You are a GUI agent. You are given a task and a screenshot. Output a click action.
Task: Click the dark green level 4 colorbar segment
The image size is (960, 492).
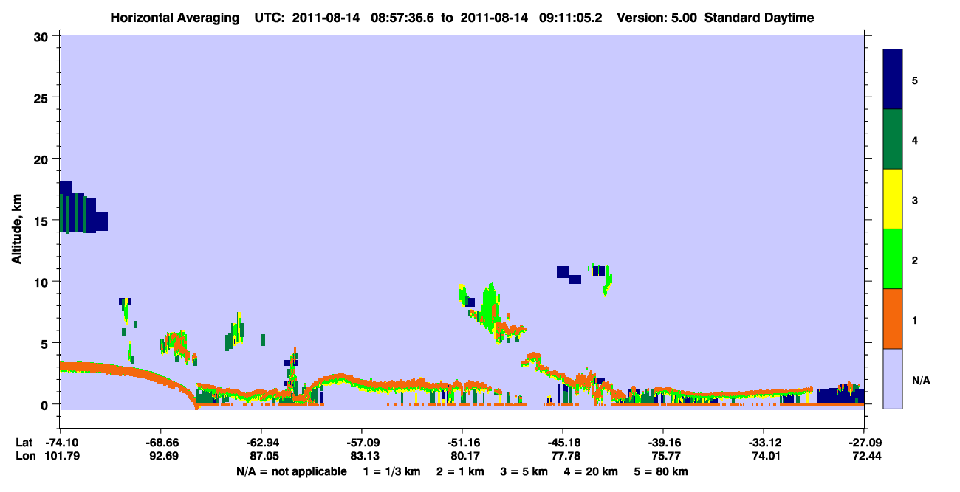click(x=893, y=139)
